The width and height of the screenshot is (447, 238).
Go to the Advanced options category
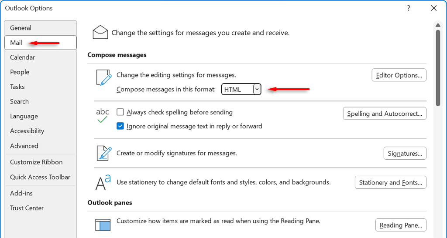click(24, 146)
